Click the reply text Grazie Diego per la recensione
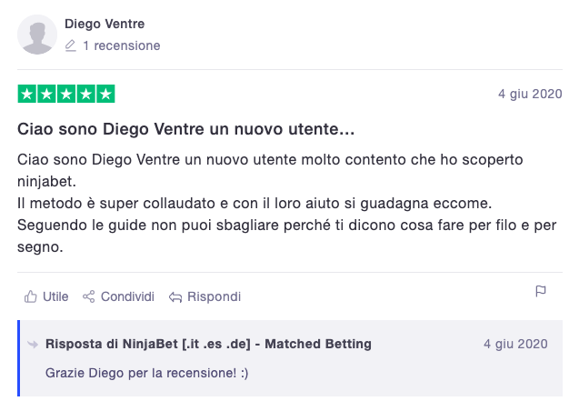This screenshot has width=579, height=411. pos(146,373)
